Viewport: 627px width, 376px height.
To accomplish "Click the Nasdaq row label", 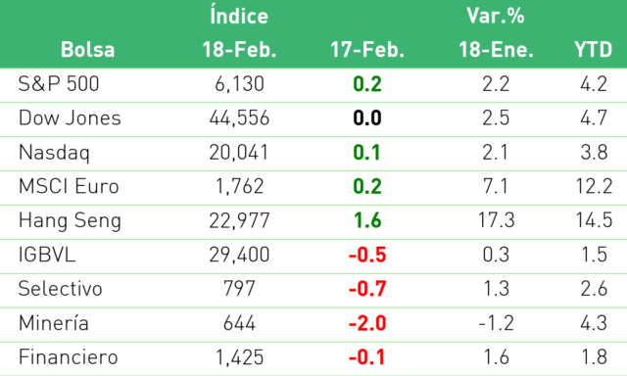I will 54,153.
